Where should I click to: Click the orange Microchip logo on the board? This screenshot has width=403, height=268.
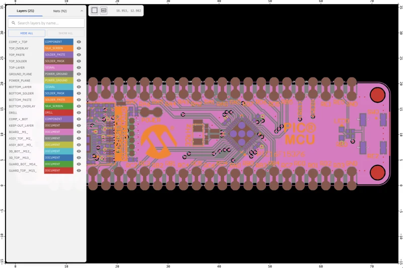point(159,141)
